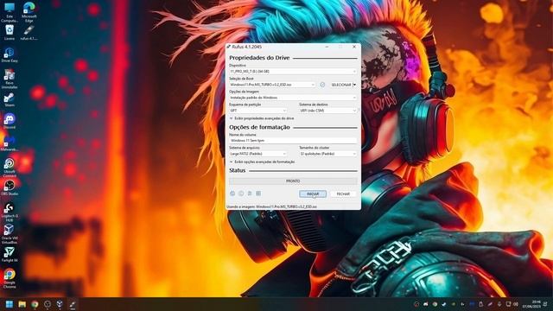Open Chrome from the taskbar
This screenshot has width=553, height=311.
pos(35,304)
